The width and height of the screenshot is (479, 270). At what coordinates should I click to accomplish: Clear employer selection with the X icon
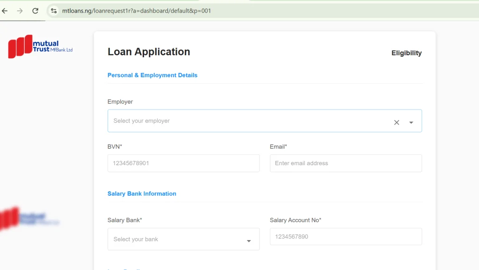[x=397, y=123]
